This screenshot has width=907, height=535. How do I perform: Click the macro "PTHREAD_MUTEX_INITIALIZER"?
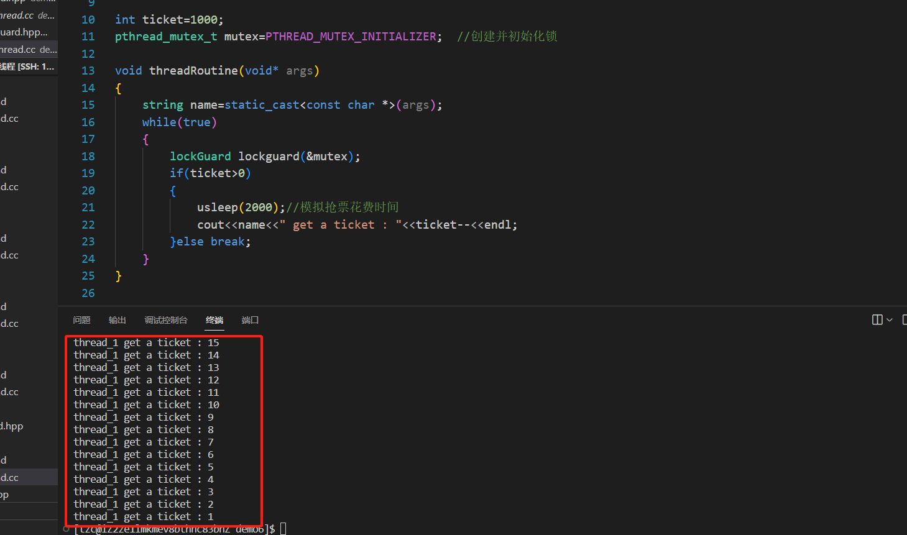[x=351, y=37]
